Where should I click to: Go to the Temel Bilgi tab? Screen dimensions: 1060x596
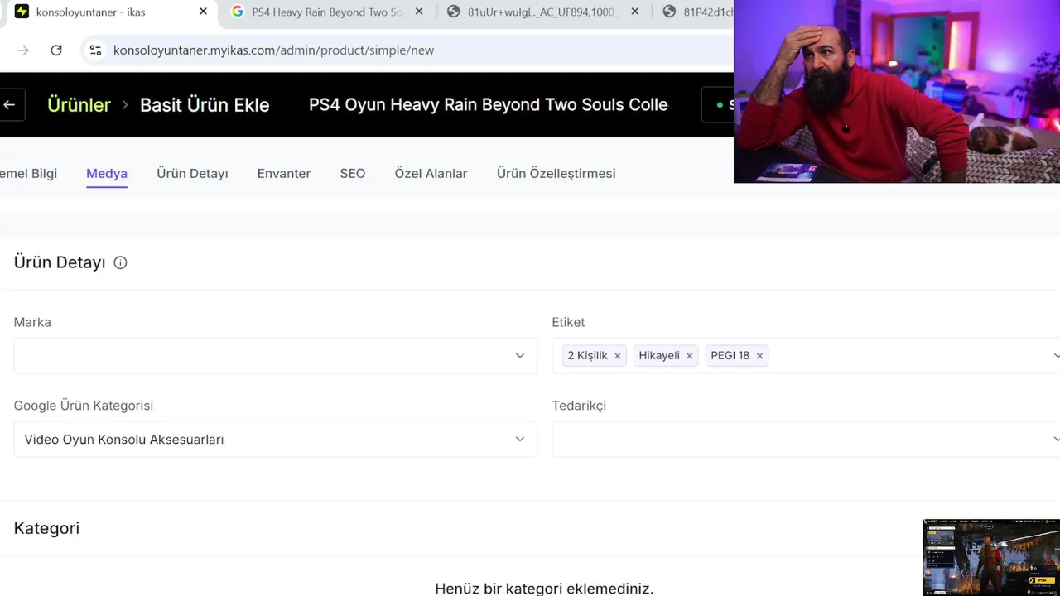click(28, 173)
